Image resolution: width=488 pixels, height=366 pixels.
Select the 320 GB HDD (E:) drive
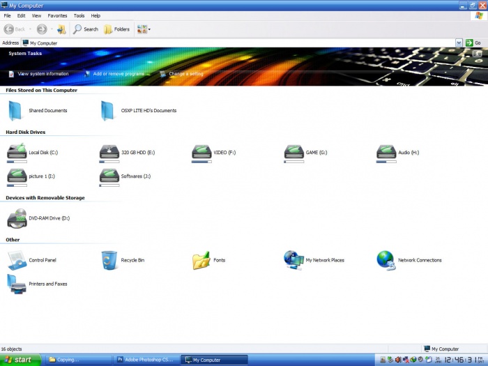(x=109, y=152)
